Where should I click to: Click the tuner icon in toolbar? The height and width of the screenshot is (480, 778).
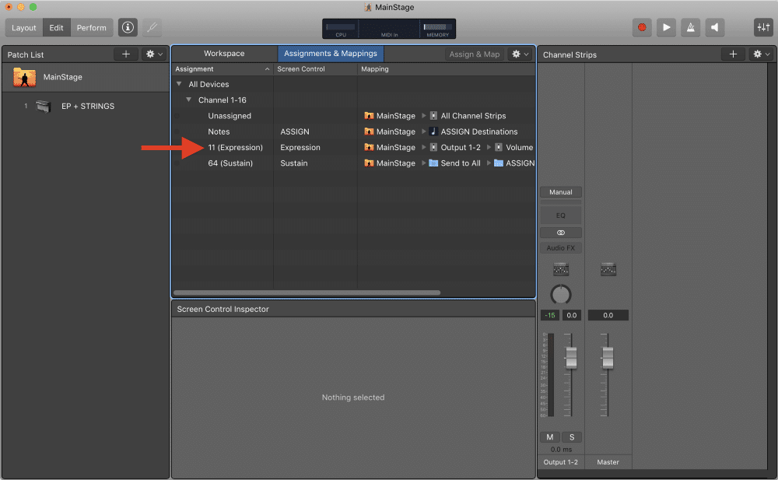pos(152,27)
